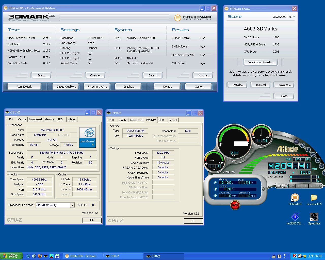
Task: Click Details... in 3DMark Score window
Action: coord(238,85)
